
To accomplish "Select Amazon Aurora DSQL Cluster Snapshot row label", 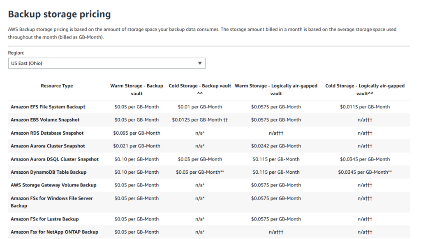I will pos(55,159).
